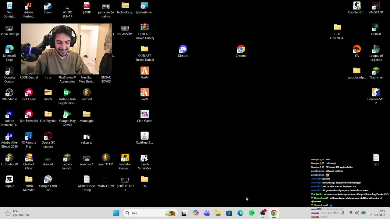Open the Chrome desktop shortcut
The image size is (390, 219).
coord(241,51)
